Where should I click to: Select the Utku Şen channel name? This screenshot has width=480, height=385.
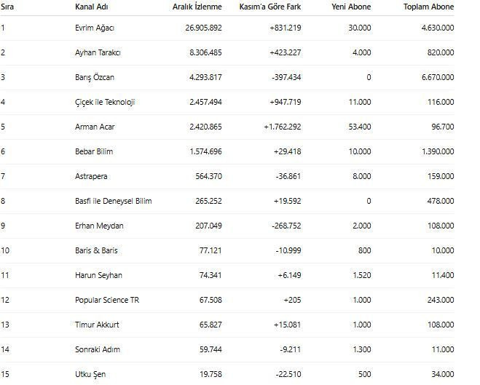coord(91,374)
